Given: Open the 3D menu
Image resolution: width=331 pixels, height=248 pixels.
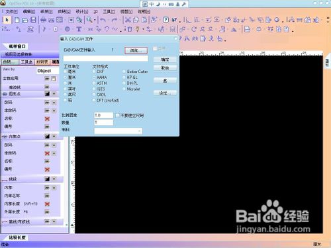Looking at the screenshot, I should (x=95, y=12).
